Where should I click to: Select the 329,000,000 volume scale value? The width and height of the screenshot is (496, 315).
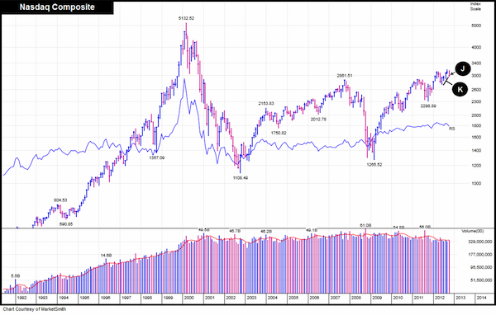point(479,242)
